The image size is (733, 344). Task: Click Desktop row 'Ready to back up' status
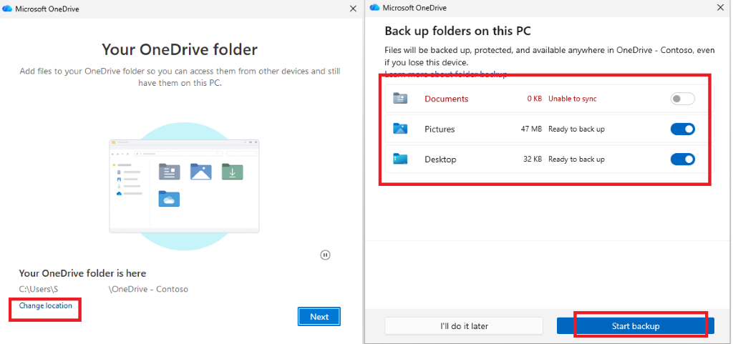tap(576, 159)
